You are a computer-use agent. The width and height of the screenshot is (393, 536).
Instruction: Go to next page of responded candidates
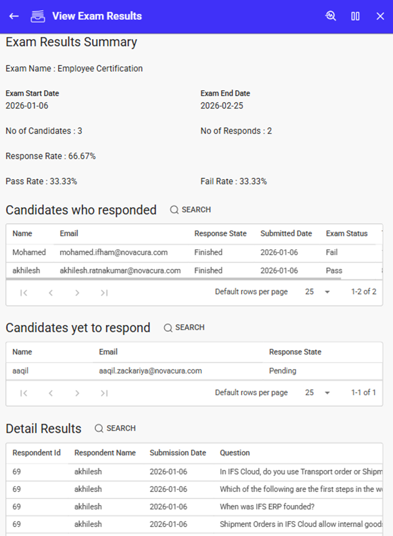tap(77, 293)
